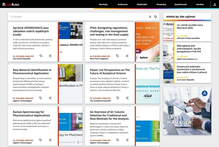Viewport: 219px width, 147px height.
Task: Click tag icon on Power List Perspectives card
Action: 118,98
